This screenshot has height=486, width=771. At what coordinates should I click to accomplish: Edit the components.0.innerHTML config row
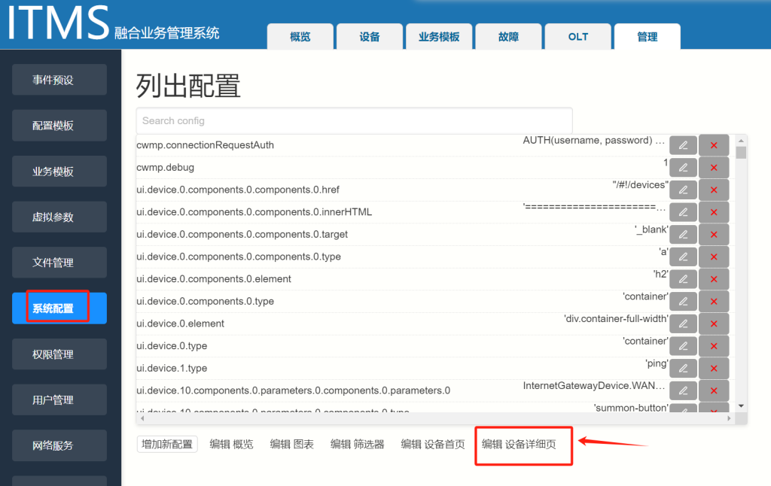(x=683, y=212)
